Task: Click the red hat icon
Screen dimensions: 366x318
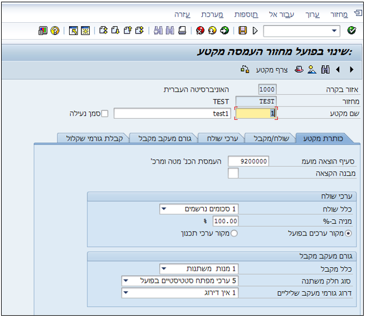Action: click(x=299, y=69)
